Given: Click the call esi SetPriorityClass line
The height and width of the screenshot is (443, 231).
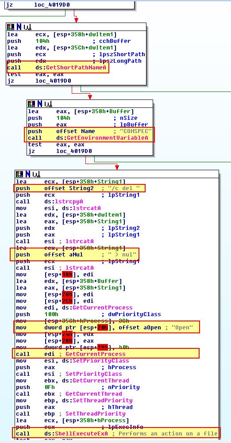Looking at the screenshot, I should tap(69, 374).
